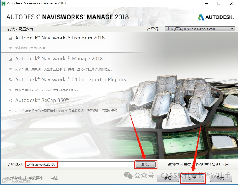Open the 自述 readme link
Image resolution: width=238 pixels, height=185 pixels.
(x=54, y=178)
